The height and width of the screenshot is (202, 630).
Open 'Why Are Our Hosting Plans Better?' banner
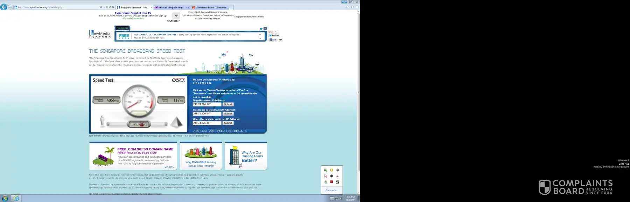pyautogui.click(x=246, y=156)
